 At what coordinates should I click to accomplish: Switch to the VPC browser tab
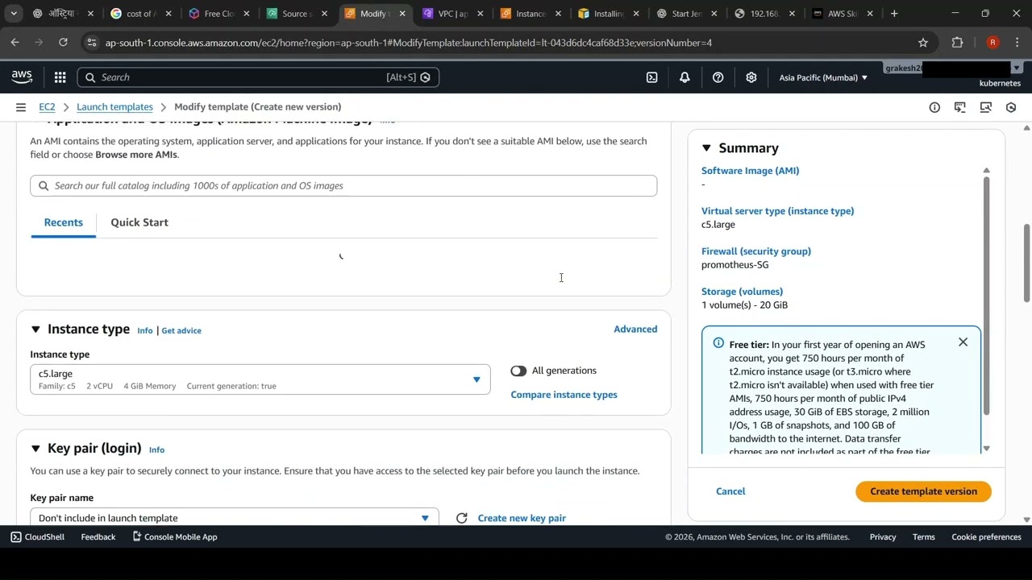452,14
